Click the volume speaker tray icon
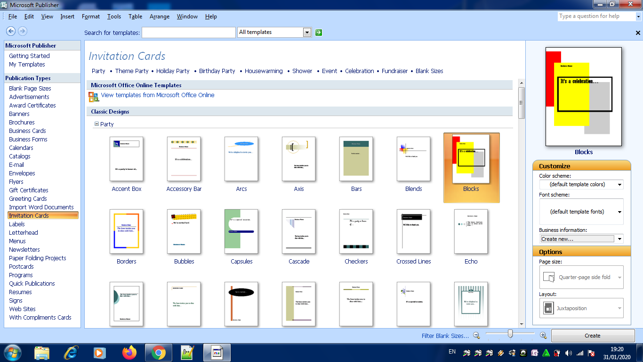The height and width of the screenshot is (362, 643). coord(569,353)
